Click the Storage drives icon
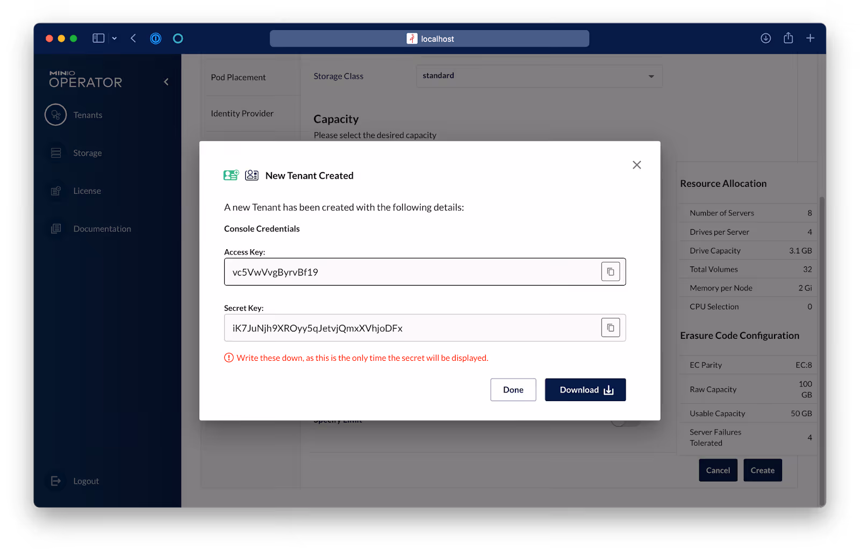The height and width of the screenshot is (552, 860). [56, 153]
